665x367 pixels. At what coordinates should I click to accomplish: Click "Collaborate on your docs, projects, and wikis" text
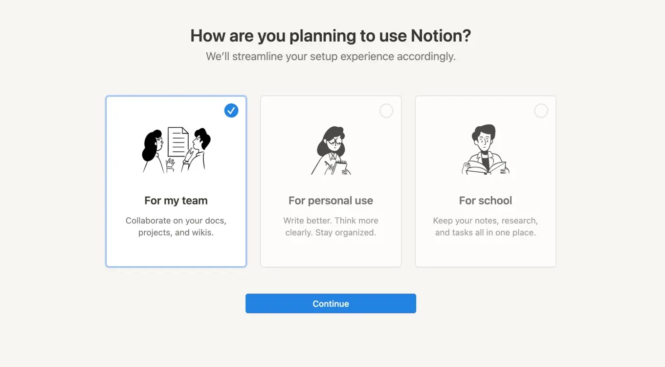[x=176, y=227]
